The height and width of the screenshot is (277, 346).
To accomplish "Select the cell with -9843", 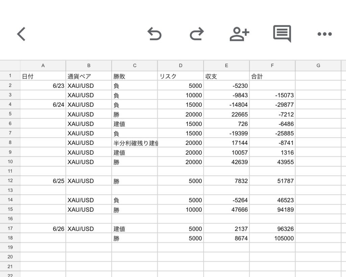I will coord(226,95).
